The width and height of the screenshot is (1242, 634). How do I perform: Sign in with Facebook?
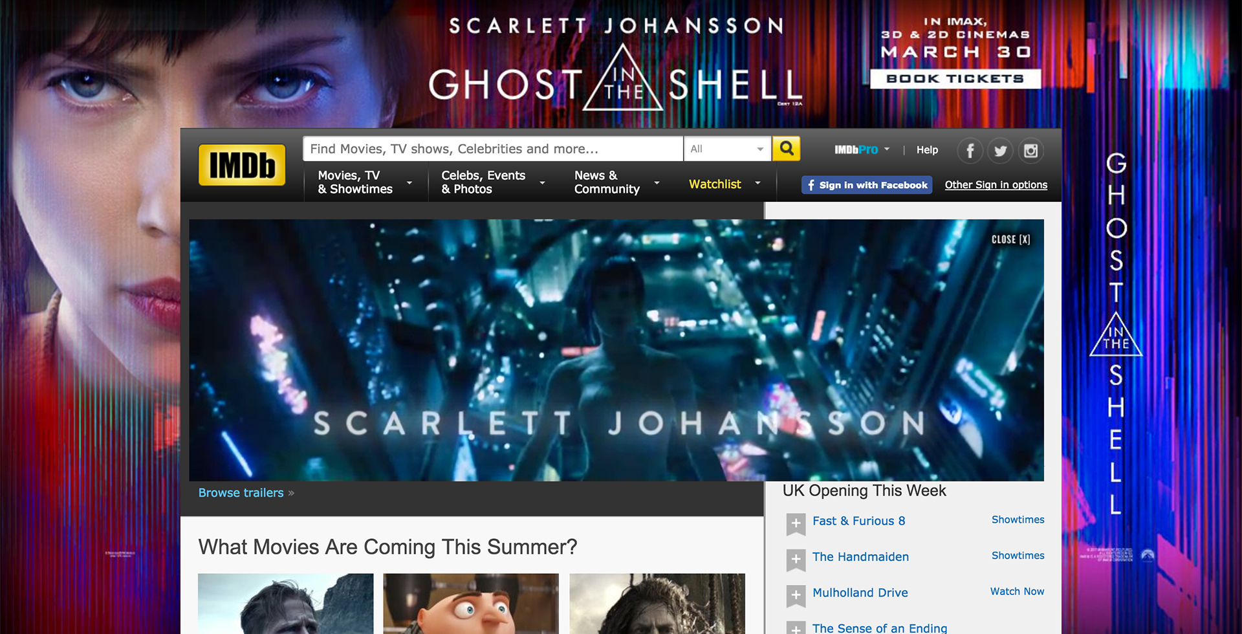coord(867,185)
